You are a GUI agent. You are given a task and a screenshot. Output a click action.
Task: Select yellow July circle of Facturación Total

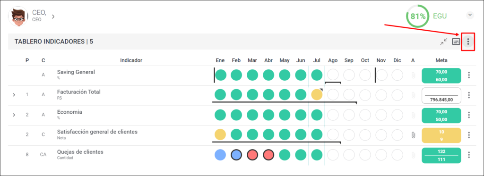point(317,95)
